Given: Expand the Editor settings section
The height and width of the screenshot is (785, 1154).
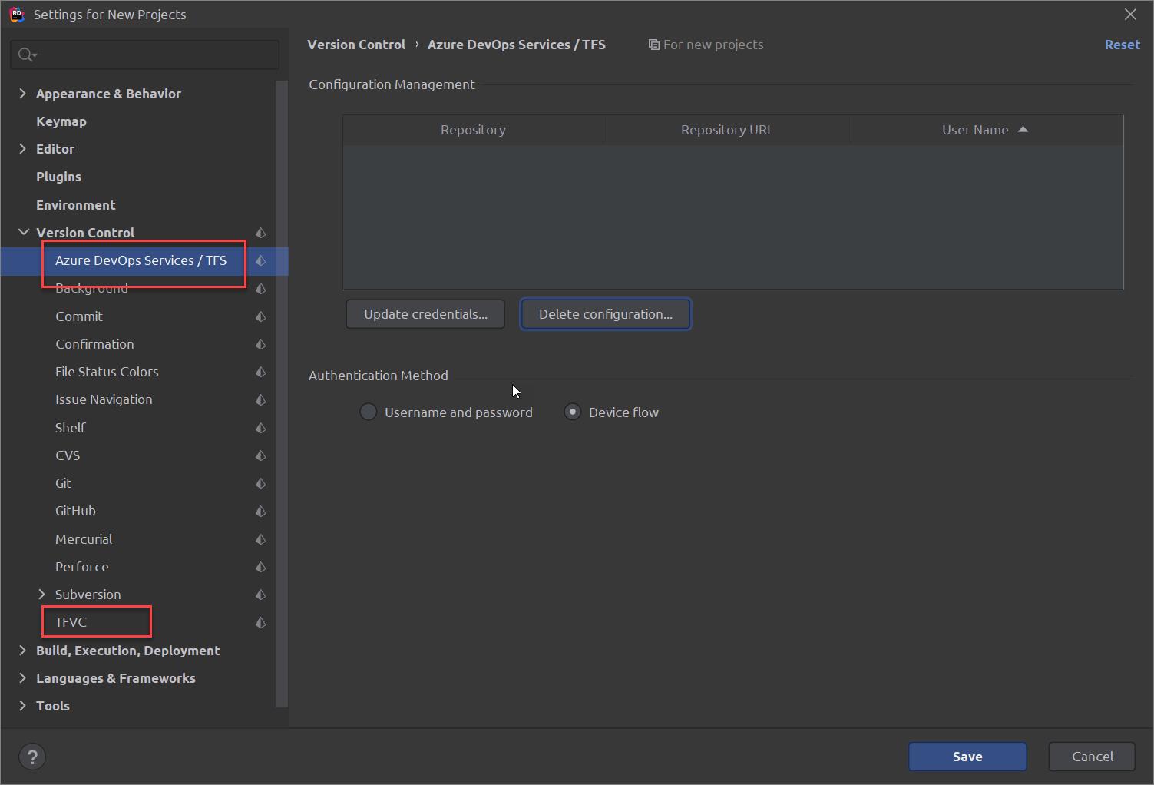Looking at the screenshot, I should pos(22,149).
